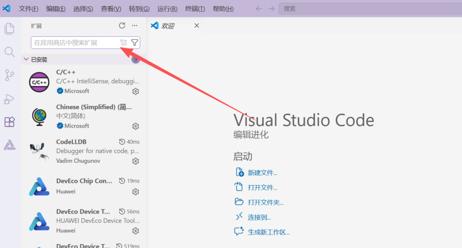Select the C/C++ extension logo
The height and width of the screenshot is (248, 462).
(39, 82)
